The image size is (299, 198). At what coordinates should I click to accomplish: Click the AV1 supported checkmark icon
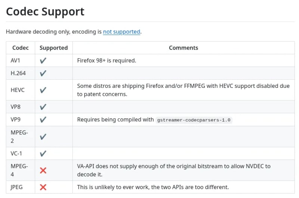click(x=43, y=61)
